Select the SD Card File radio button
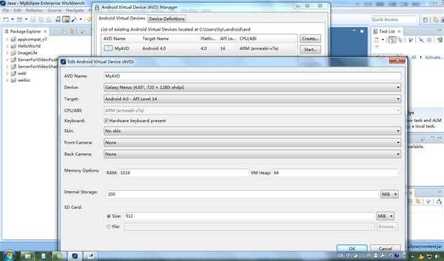 [109, 226]
